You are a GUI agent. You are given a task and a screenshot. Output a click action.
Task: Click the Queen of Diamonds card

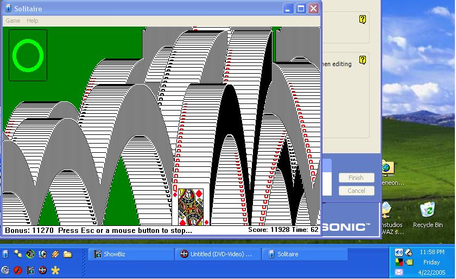191,205
